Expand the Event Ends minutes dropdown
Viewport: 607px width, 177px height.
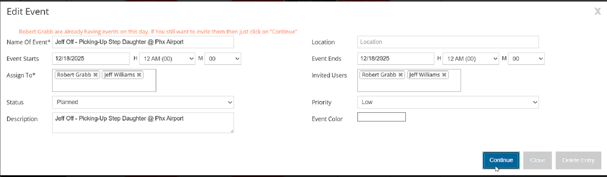coord(526,59)
